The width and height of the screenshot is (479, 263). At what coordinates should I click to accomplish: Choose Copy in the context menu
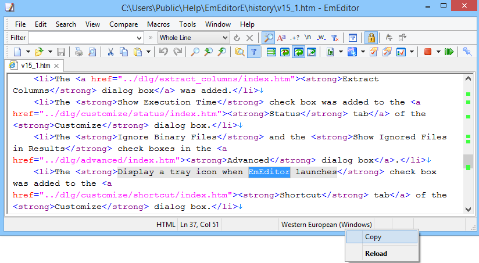pyautogui.click(x=382, y=237)
